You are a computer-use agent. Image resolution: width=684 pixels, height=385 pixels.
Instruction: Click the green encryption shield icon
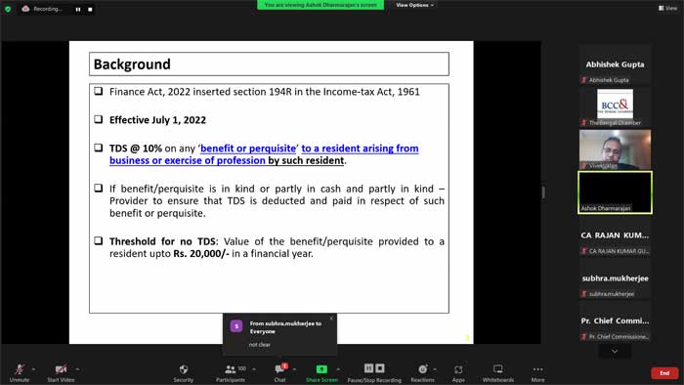[x=8, y=9]
